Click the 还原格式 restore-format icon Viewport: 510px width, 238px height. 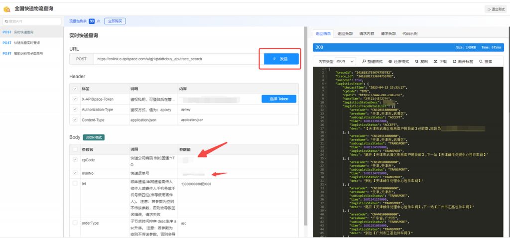(x=389, y=61)
